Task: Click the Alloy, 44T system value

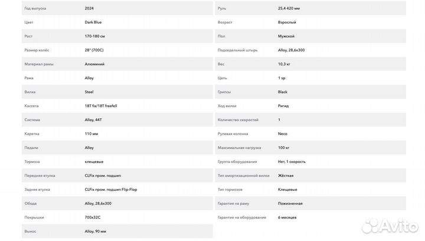Action: pyautogui.click(x=93, y=120)
